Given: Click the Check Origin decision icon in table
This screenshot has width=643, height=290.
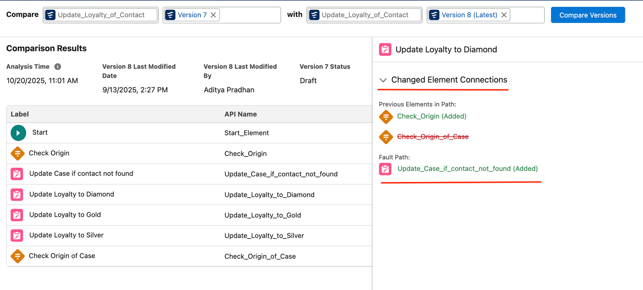Looking at the screenshot, I should point(18,153).
